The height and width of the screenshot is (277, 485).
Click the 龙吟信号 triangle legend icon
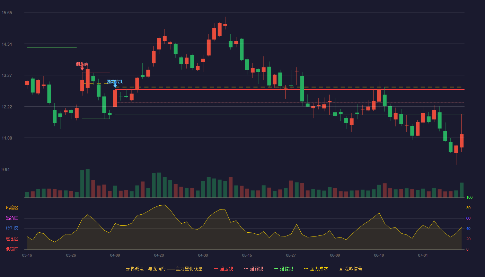tap(341, 269)
